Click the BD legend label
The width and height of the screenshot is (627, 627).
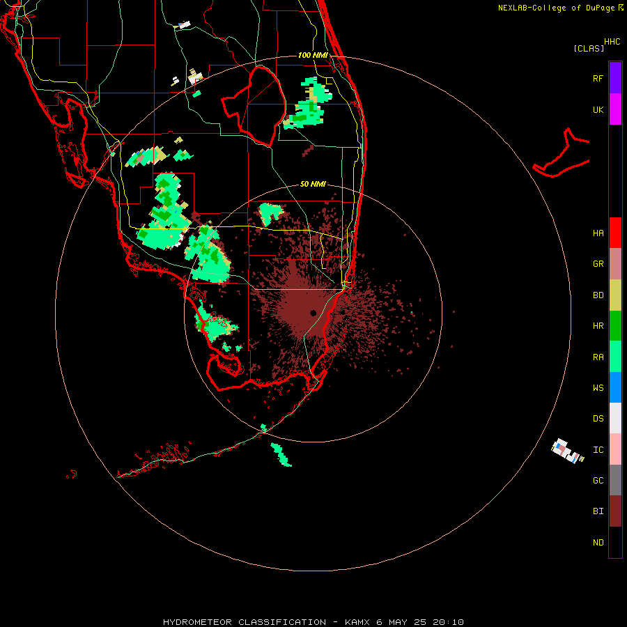pyautogui.click(x=598, y=295)
